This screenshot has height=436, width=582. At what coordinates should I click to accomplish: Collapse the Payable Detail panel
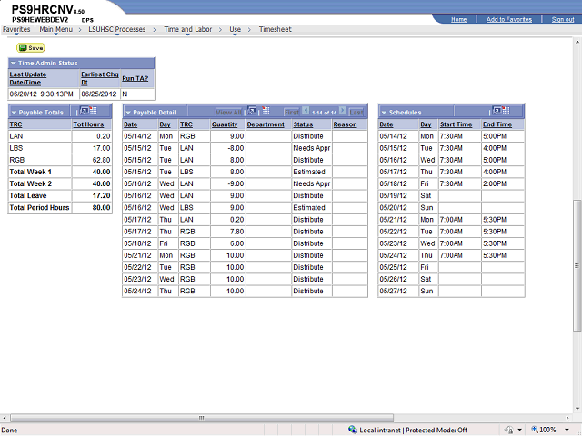click(x=129, y=112)
